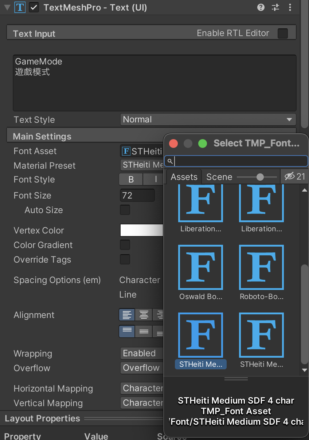This screenshot has height=440, width=309.
Task: Switch to the Scene tab
Action: click(x=219, y=177)
